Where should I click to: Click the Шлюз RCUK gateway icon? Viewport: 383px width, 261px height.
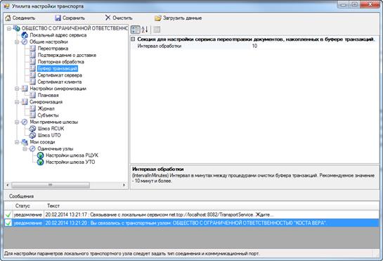pos(32,129)
